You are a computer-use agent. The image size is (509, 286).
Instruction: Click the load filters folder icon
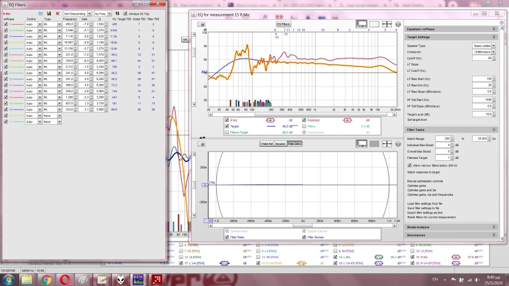click(x=41, y=13)
